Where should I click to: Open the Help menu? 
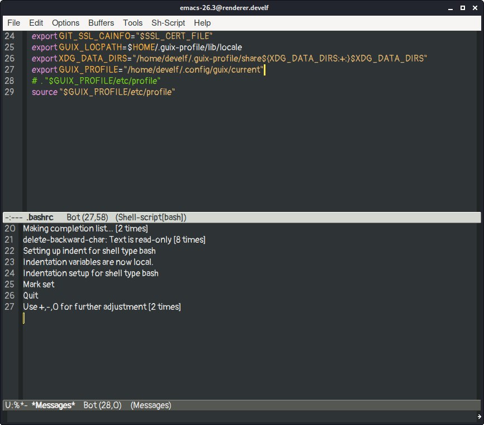202,23
